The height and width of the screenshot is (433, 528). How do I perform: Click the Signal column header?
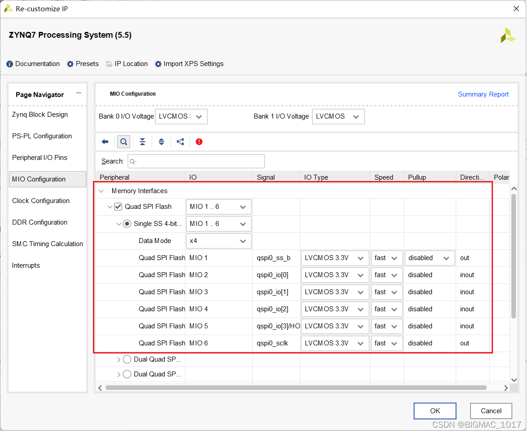point(277,177)
